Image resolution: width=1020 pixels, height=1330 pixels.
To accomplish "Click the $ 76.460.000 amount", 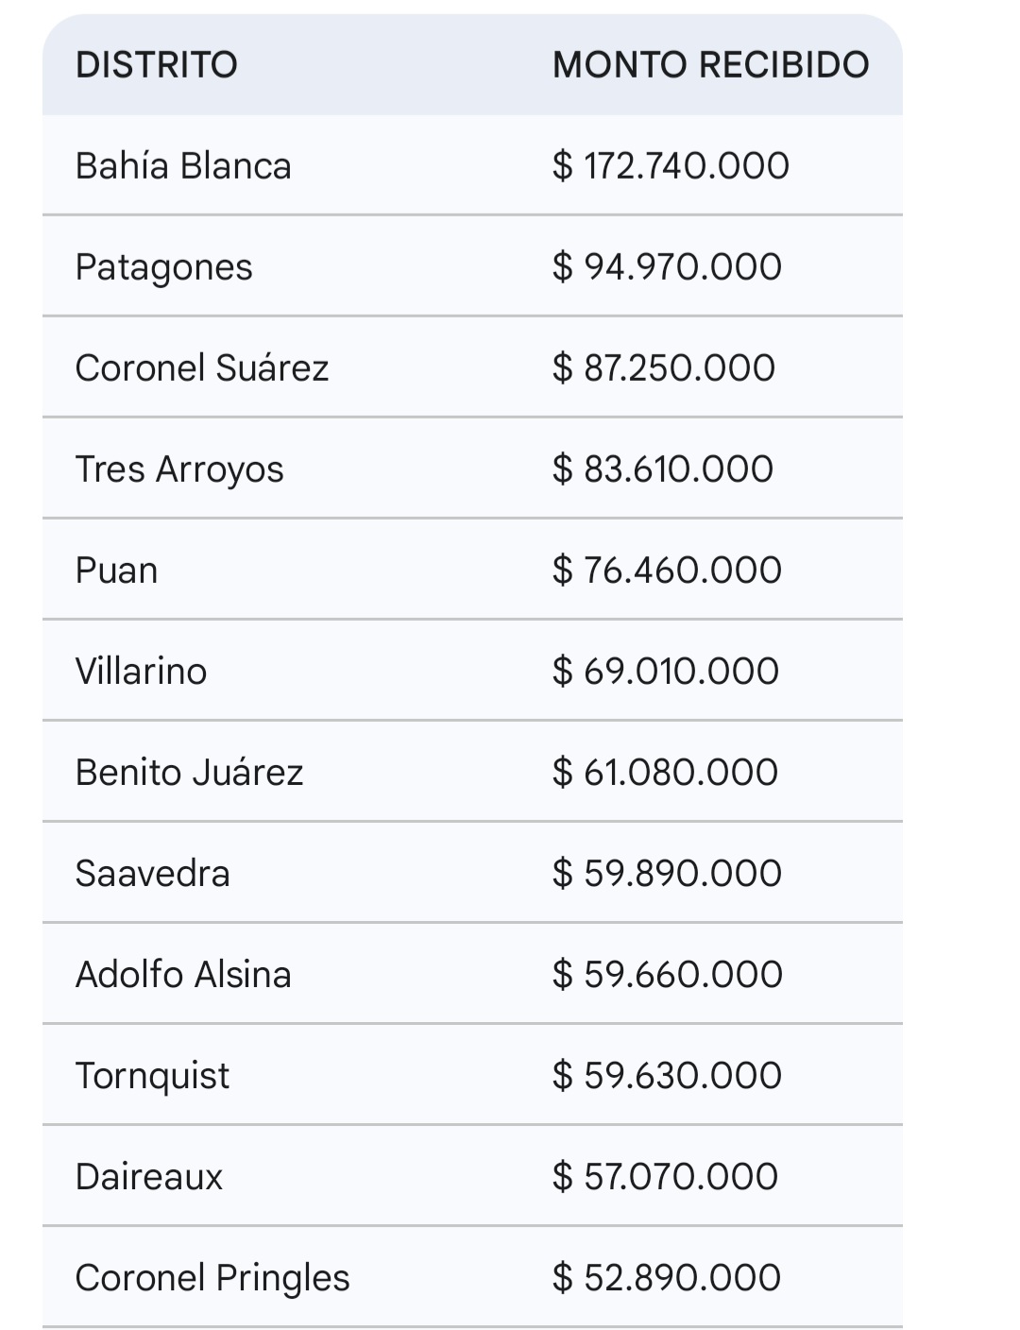I will click(x=667, y=571).
